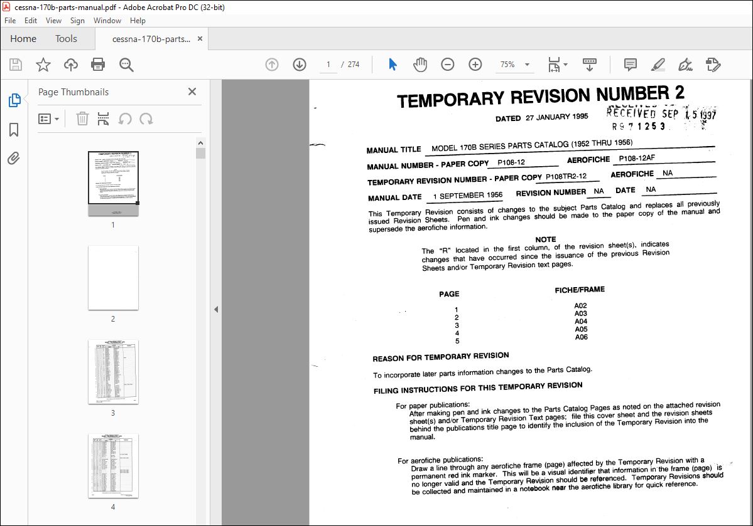
Task: Close the cessna-170b-parts document tab
Action: point(200,39)
